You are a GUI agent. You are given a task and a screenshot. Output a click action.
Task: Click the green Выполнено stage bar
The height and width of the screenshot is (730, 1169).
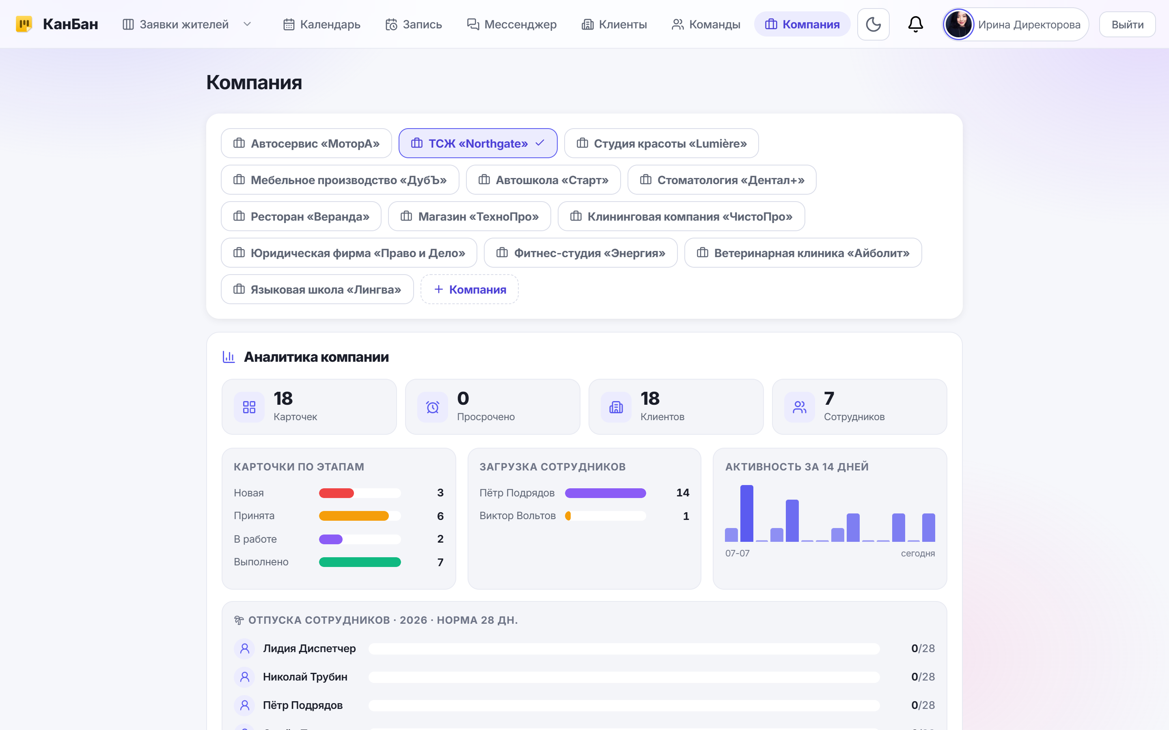tap(360, 562)
